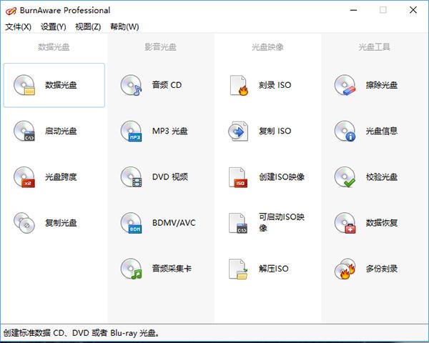This screenshot has width=429, height=343.
Task: Select the 光盘信息 label
Action: pyautogui.click(x=382, y=131)
